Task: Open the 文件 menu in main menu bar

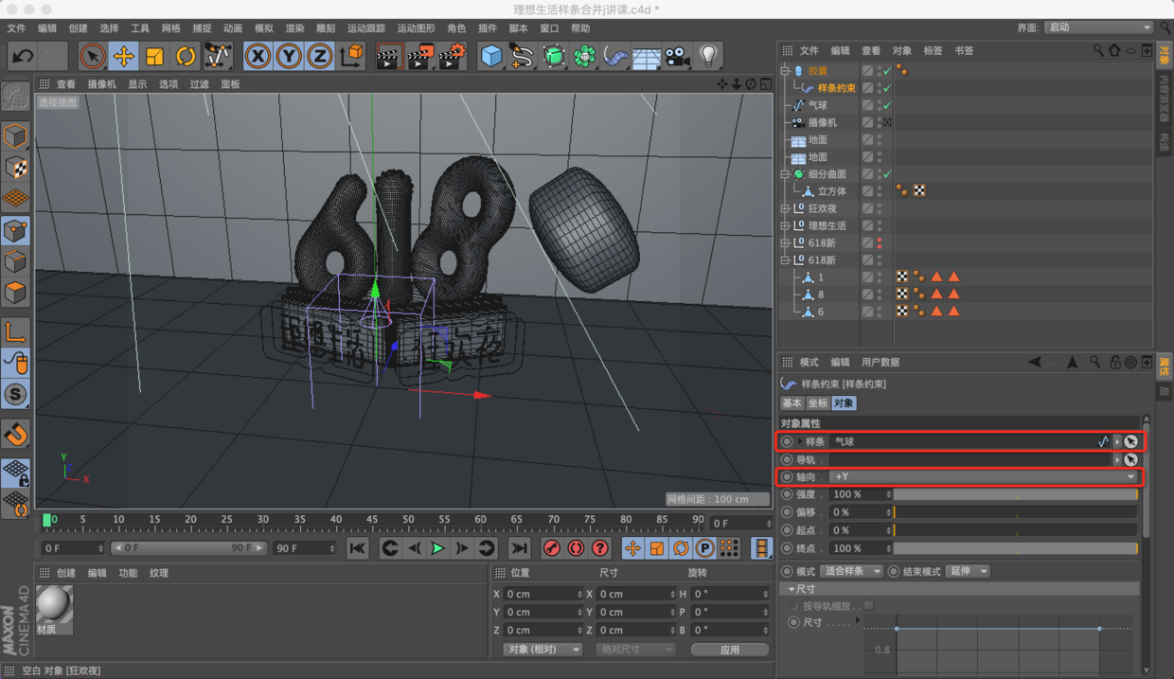Action: click(16, 28)
